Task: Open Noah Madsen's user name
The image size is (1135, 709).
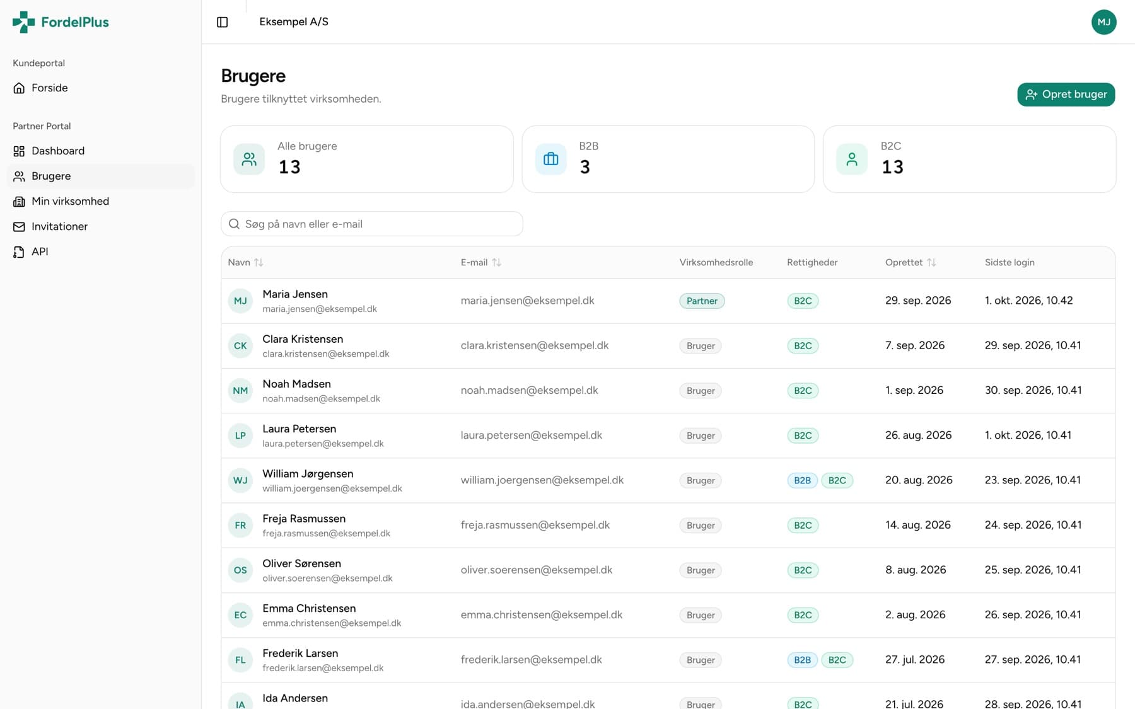Action: pyautogui.click(x=296, y=384)
